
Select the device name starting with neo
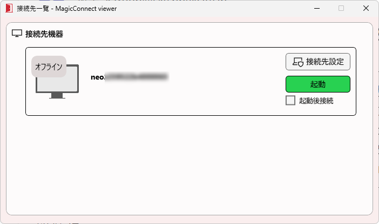130,77
